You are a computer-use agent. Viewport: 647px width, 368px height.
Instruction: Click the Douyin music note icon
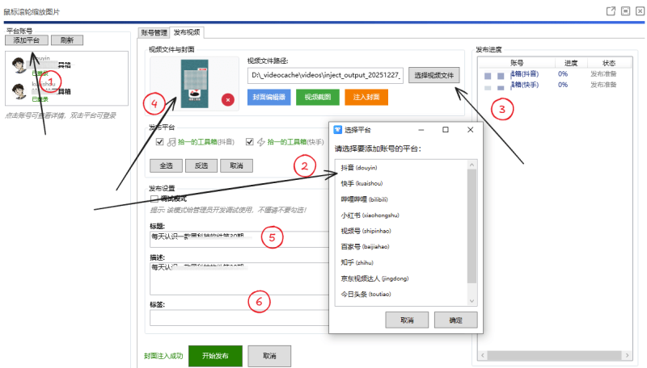(x=171, y=142)
